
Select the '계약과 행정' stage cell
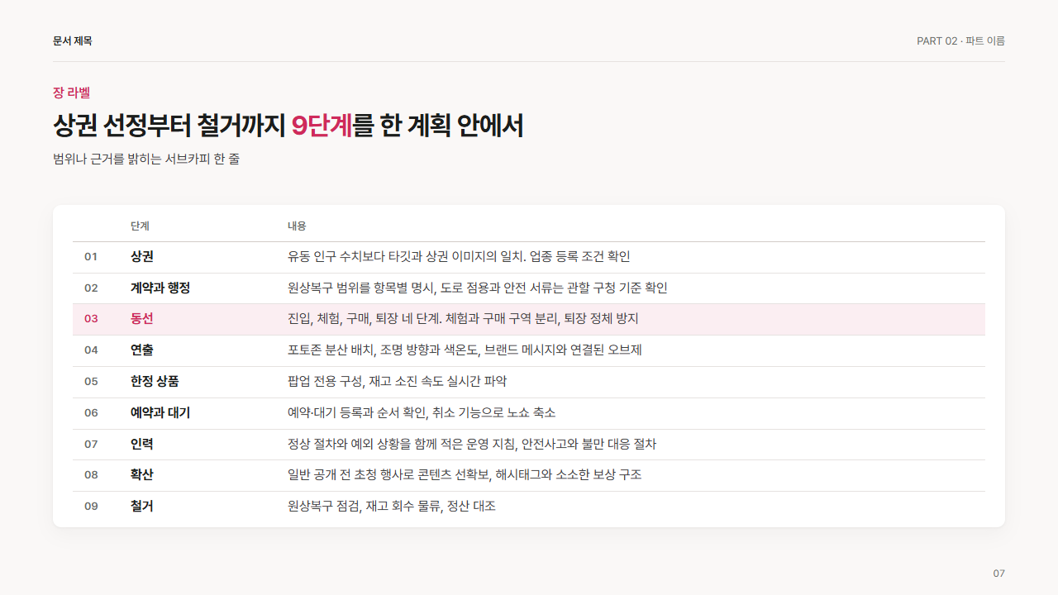(160, 288)
